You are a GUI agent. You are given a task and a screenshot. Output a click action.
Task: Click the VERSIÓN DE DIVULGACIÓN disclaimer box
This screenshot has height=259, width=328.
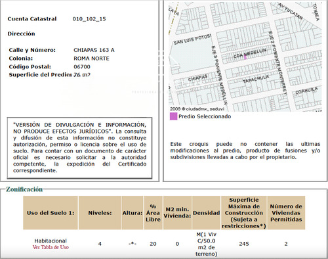[x=79, y=148]
